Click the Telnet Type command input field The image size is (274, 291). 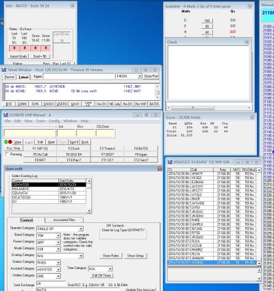click(x=79, y=76)
